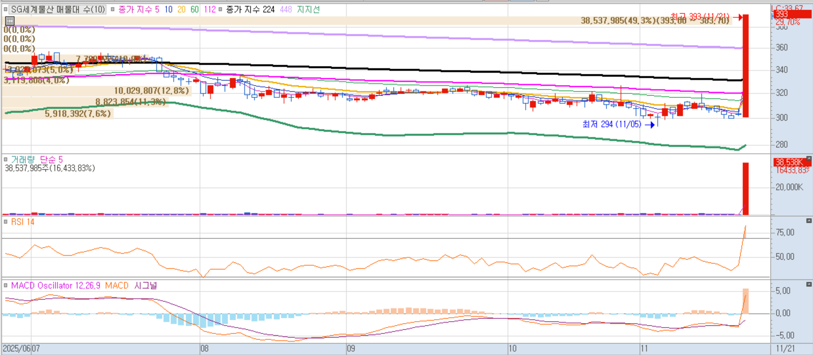Image resolution: width=813 pixels, height=355 pixels.
Task: Click the 종가 지수 224 legend label
Action: (250, 9)
